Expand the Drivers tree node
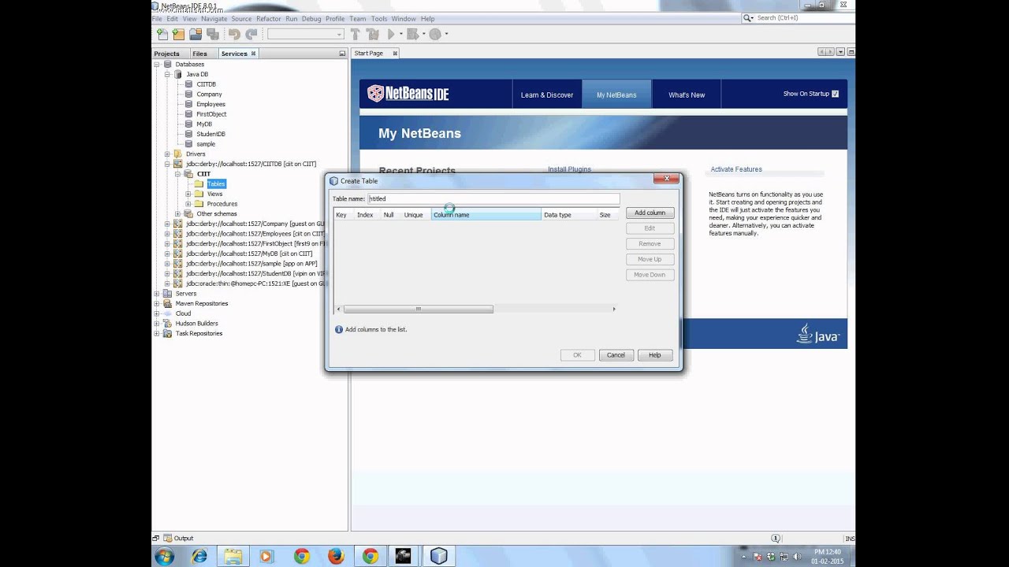 (167, 154)
